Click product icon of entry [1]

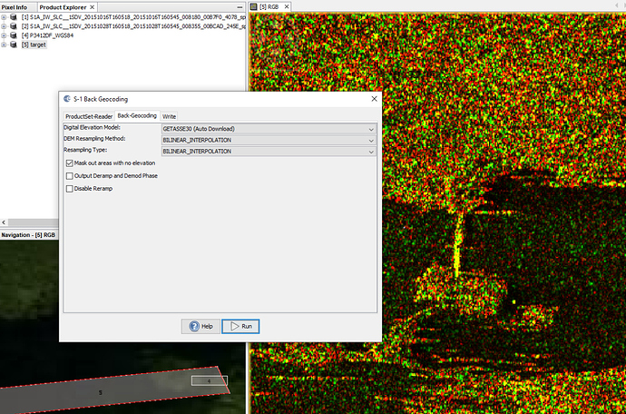[x=14, y=16]
